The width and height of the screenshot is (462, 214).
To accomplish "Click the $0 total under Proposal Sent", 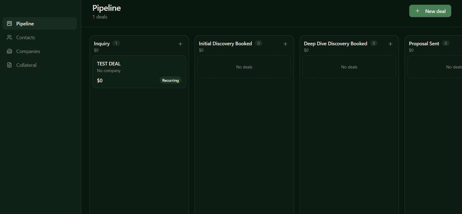I will (411, 50).
